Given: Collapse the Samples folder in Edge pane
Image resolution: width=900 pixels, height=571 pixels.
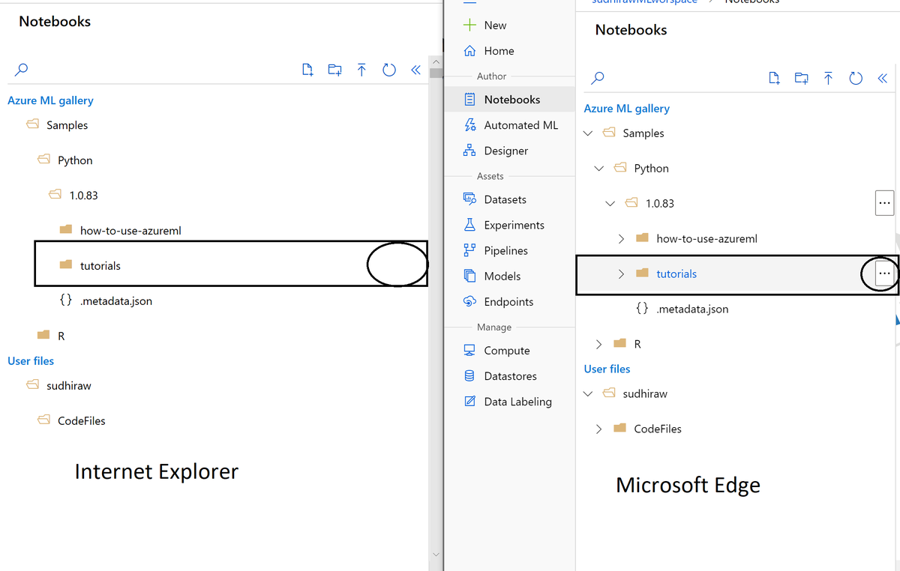Looking at the screenshot, I should coord(588,133).
